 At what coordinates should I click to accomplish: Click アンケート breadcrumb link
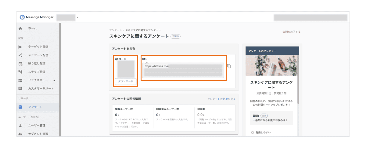coord(115,30)
